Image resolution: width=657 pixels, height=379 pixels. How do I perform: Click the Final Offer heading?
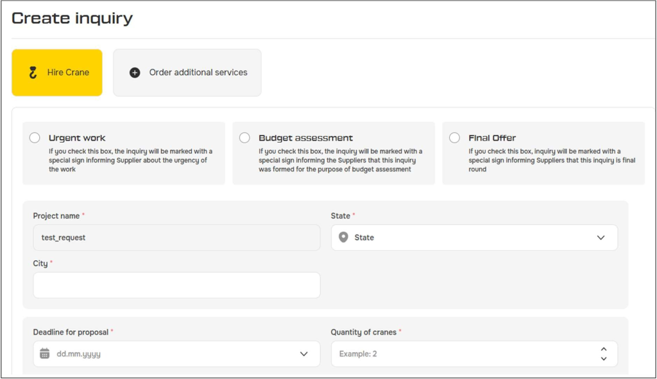click(492, 138)
